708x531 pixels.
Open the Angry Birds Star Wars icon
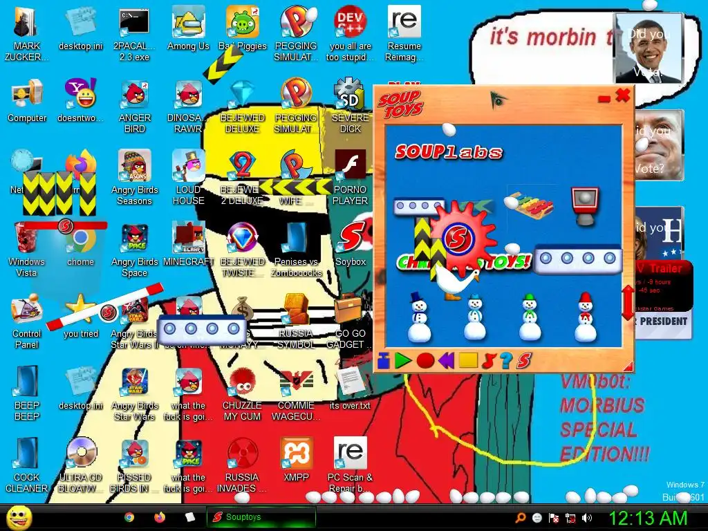pyautogui.click(x=135, y=394)
